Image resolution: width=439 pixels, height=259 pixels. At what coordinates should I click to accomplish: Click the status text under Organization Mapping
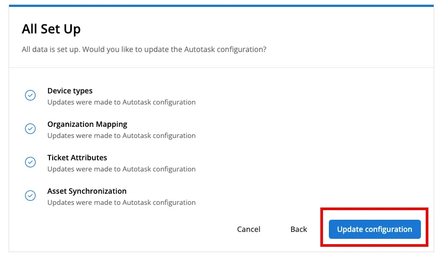[x=121, y=135]
